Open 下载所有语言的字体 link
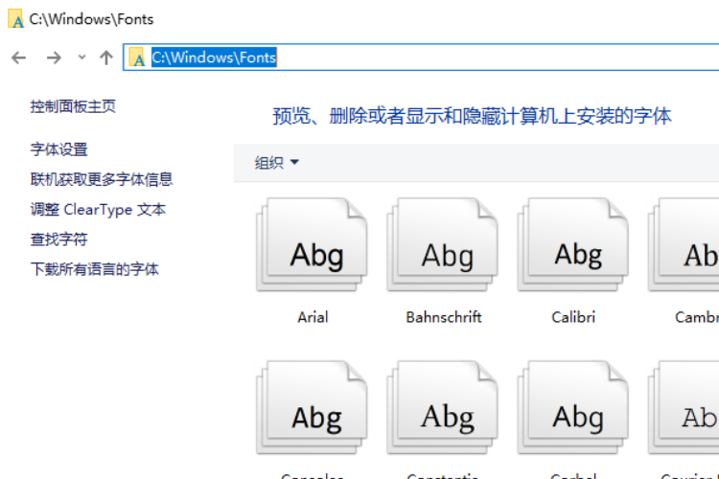The image size is (719, 479). [x=95, y=269]
